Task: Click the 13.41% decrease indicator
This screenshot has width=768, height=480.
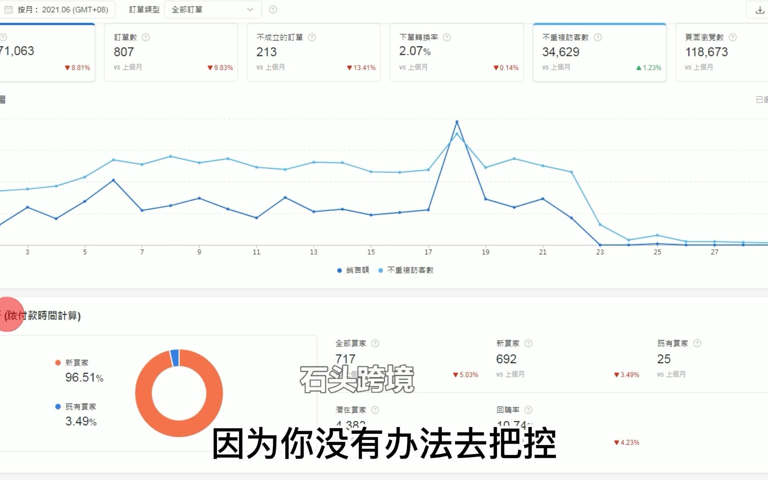Action: (x=361, y=68)
